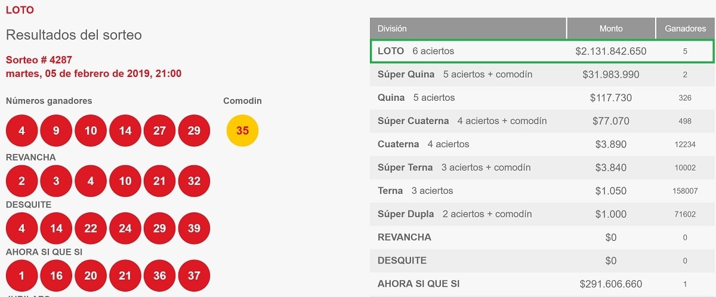Click the yellow Comodin ball 35
This screenshot has height=297, width=716.
click(242, 131)
